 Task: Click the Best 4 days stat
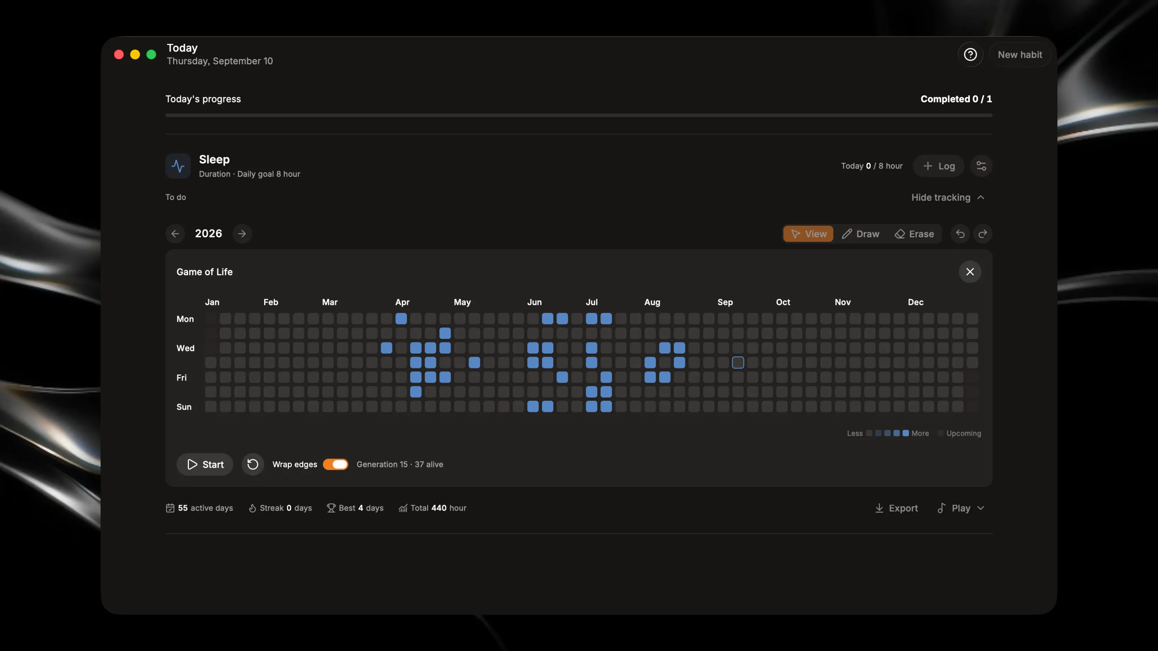pyautogui.click(x=355, y=508)
